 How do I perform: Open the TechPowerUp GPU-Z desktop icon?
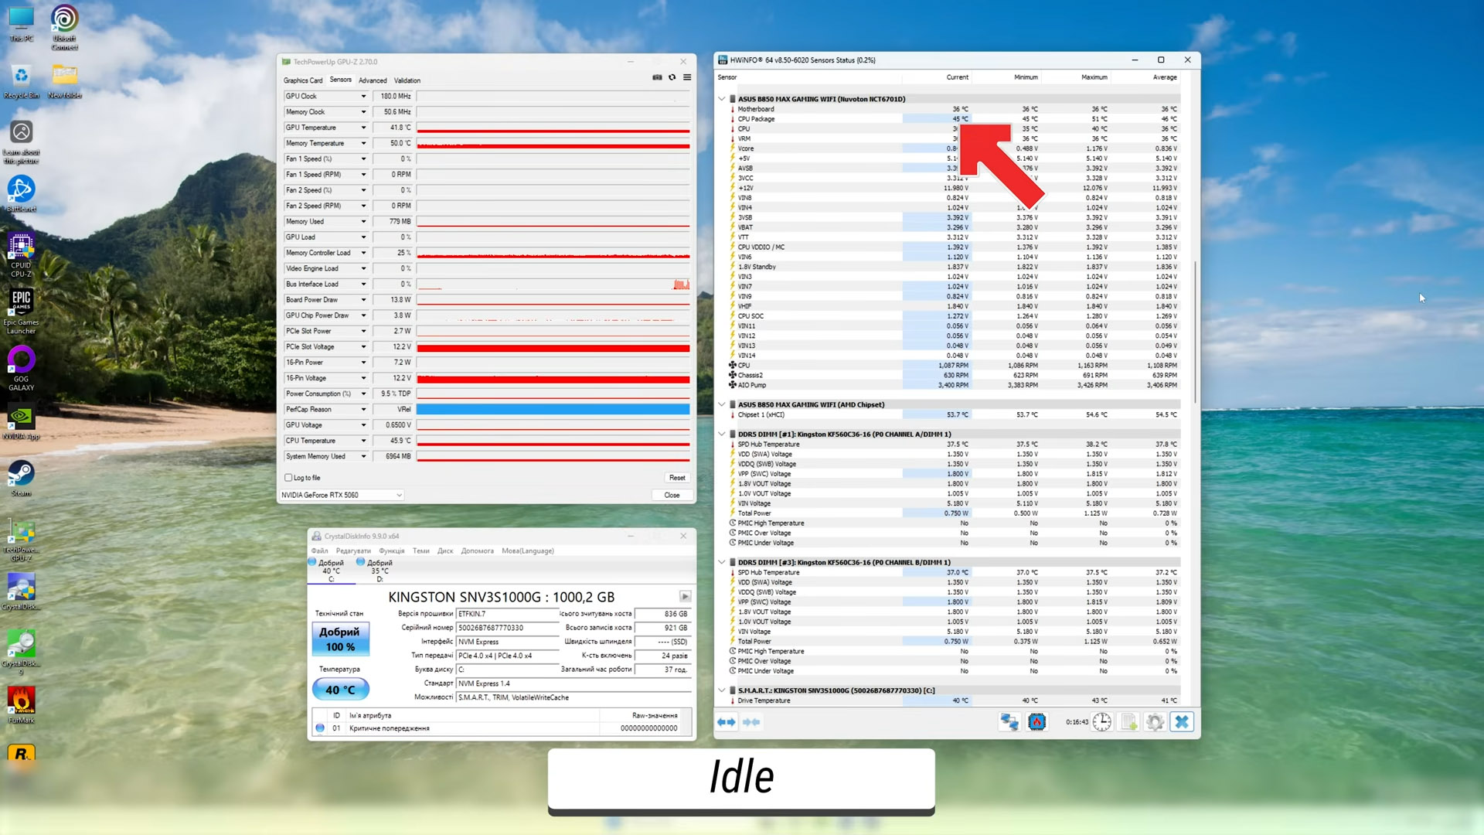(22, 540)
